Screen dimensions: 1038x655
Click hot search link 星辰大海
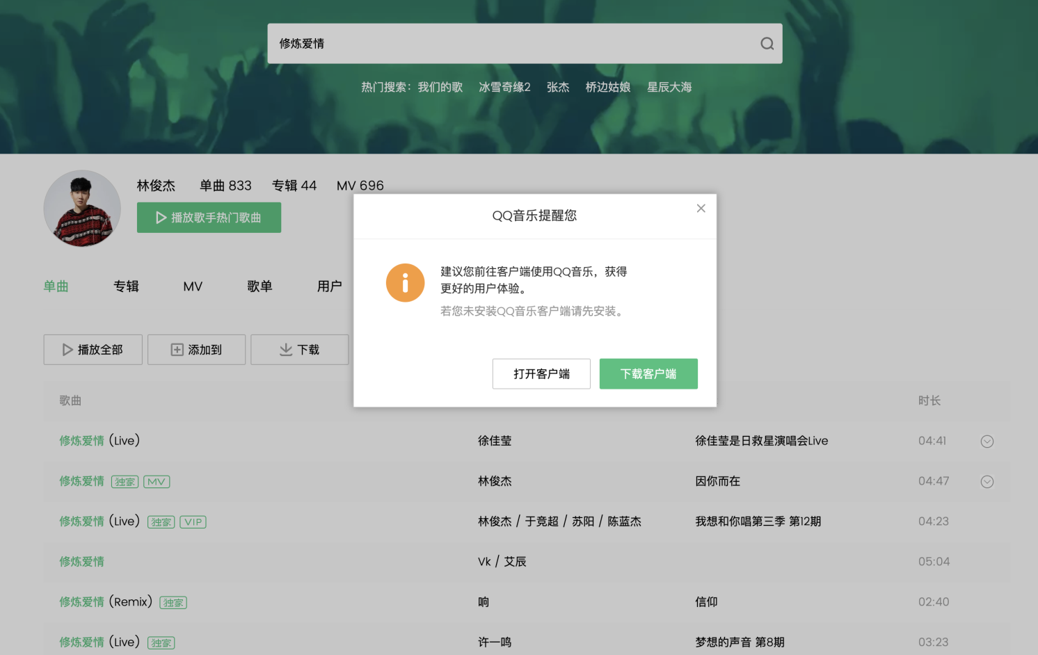(x=669, y=88)
